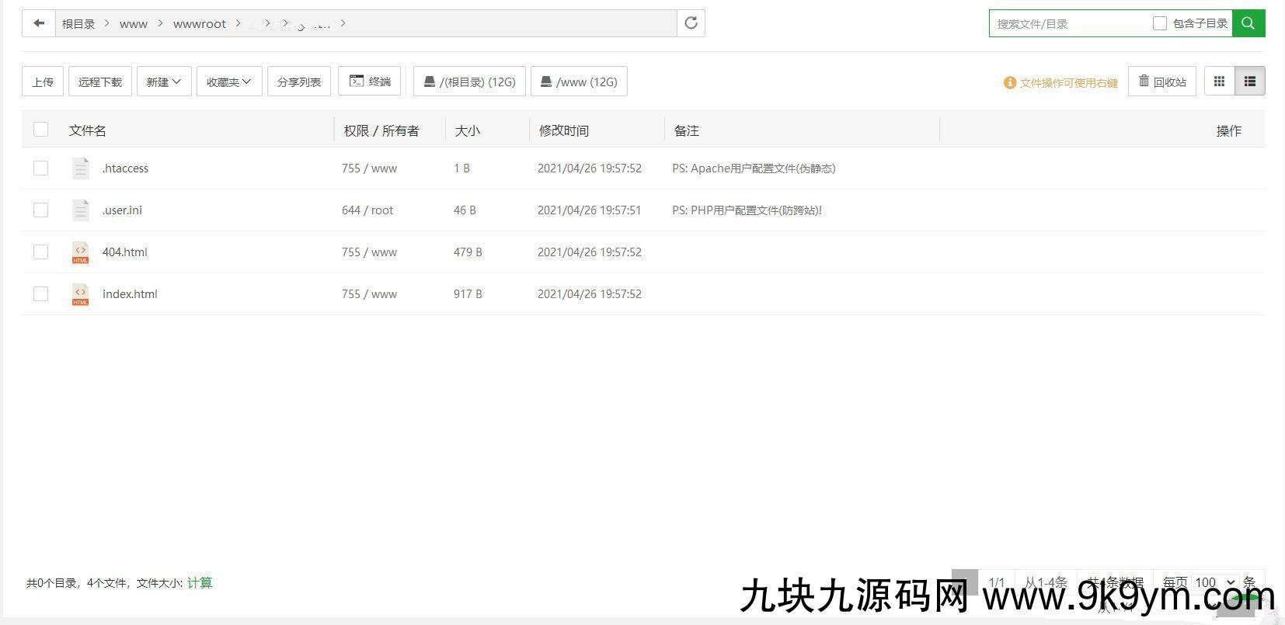Screen dimensions: 1285x625
Task: Go to the /www (12G) disk
Action: click(x=579, y=82)
